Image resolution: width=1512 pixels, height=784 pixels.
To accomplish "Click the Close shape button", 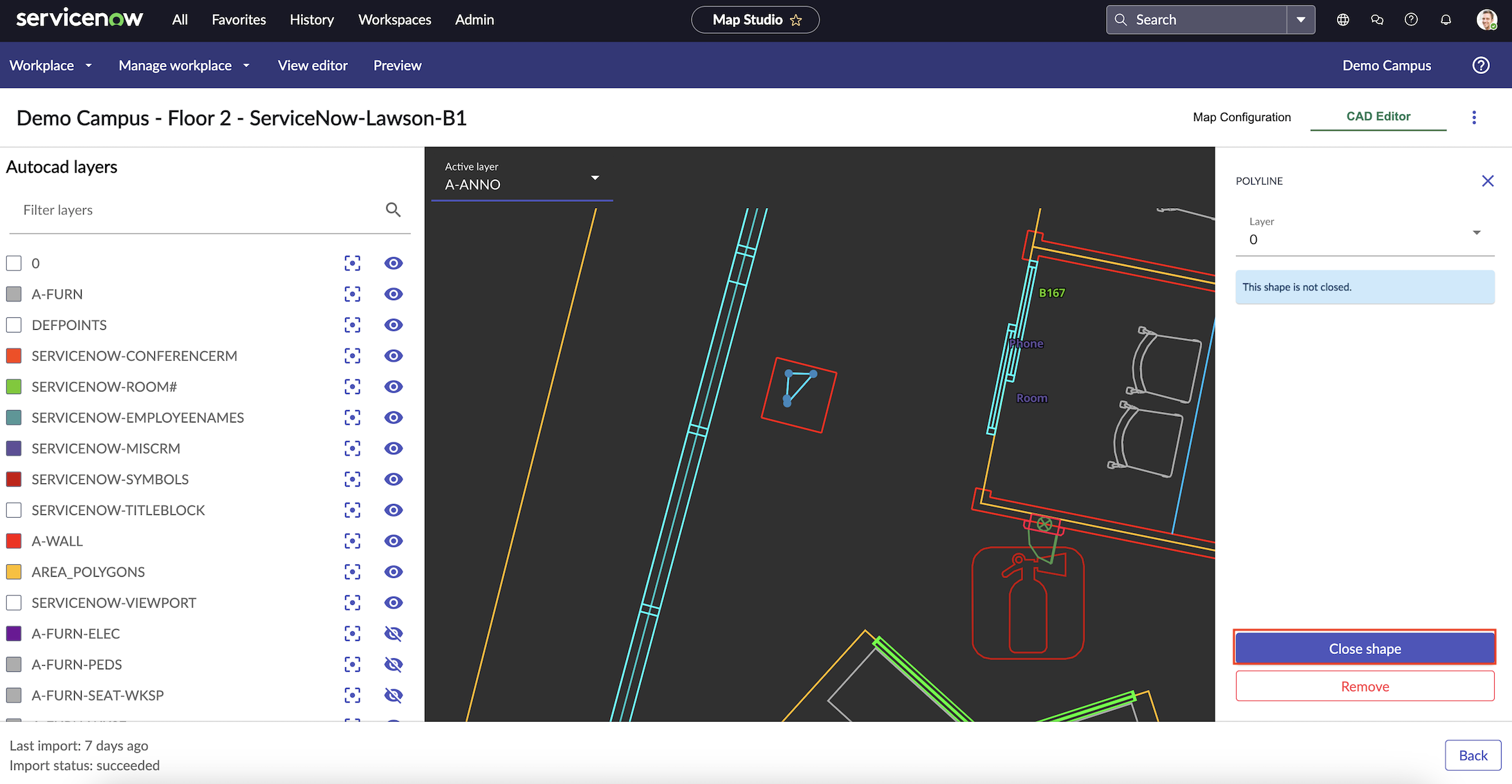I will click(x=1365, y=648).
